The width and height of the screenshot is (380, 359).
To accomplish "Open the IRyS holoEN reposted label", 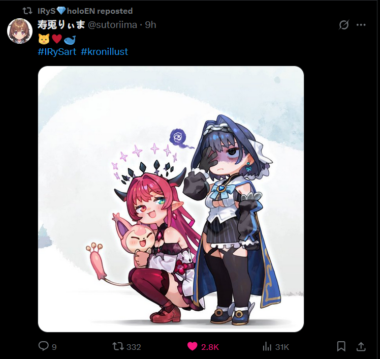I will 85,11.
